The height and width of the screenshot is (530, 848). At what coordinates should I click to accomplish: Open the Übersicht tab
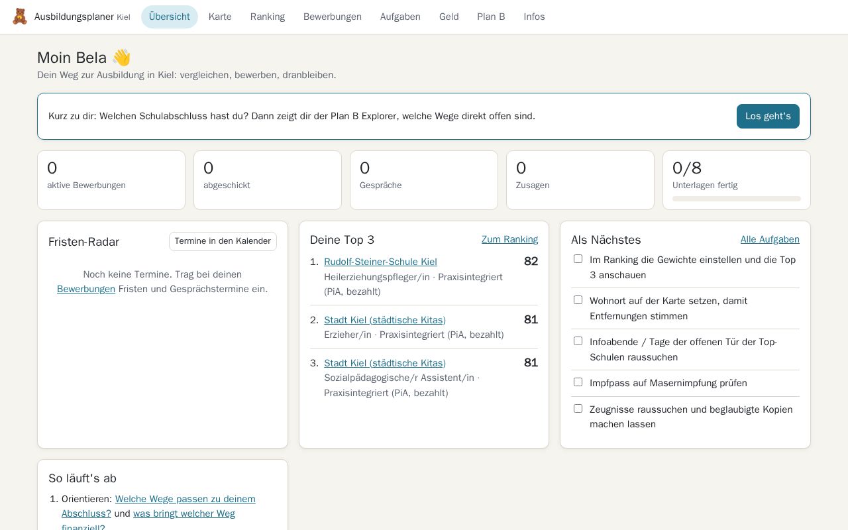(x=169, y=17)
